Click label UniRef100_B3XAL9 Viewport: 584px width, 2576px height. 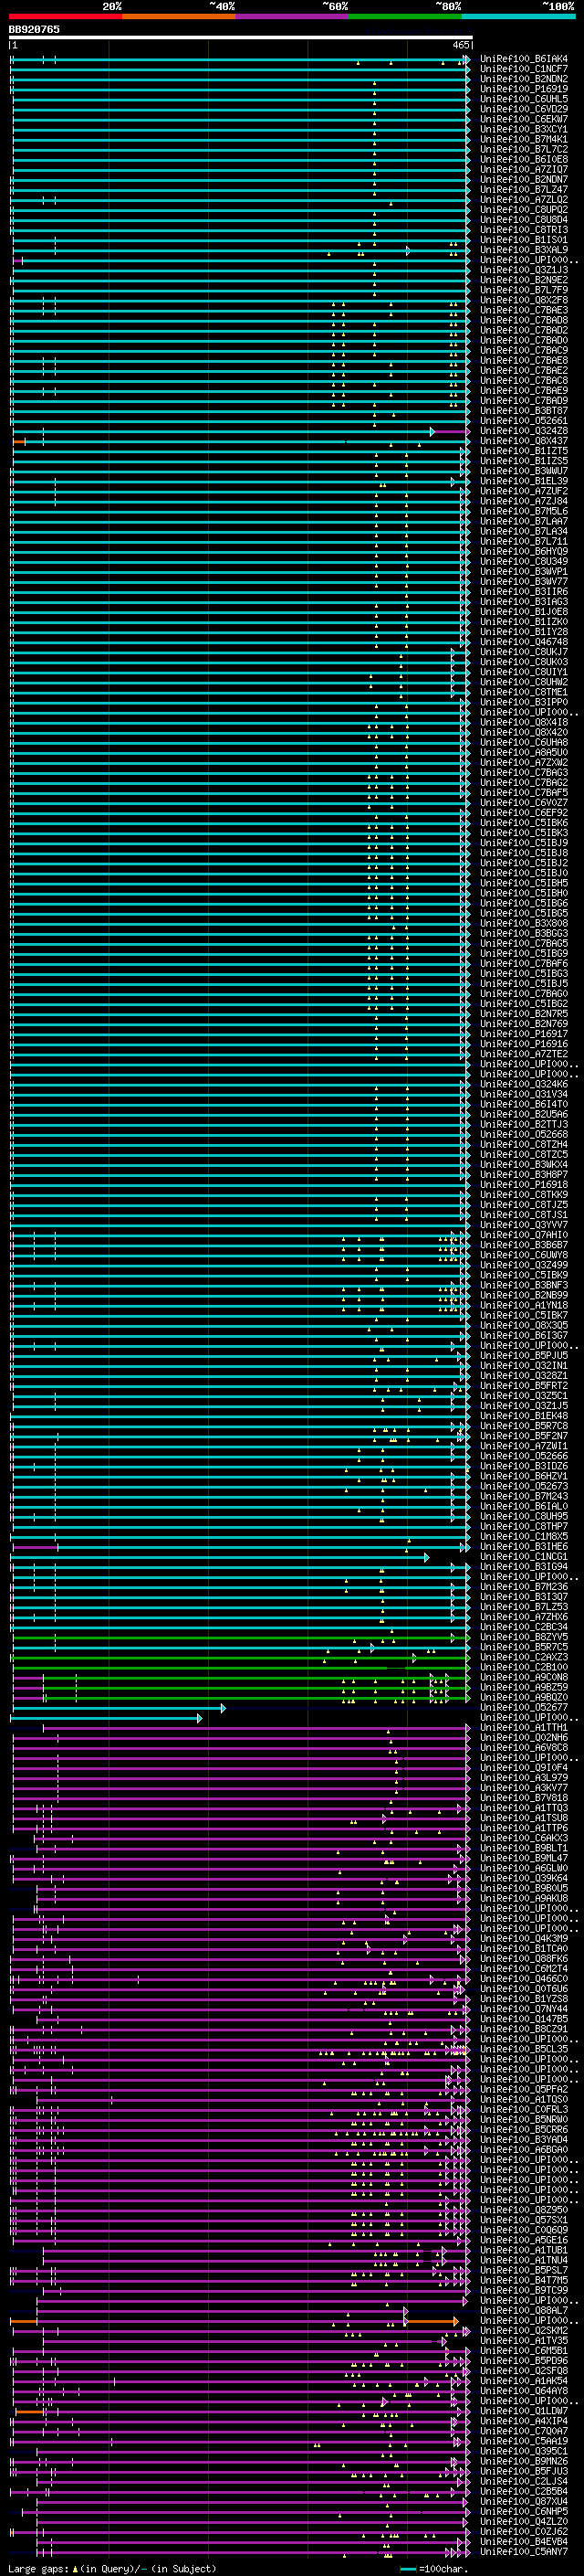point(524,250)
